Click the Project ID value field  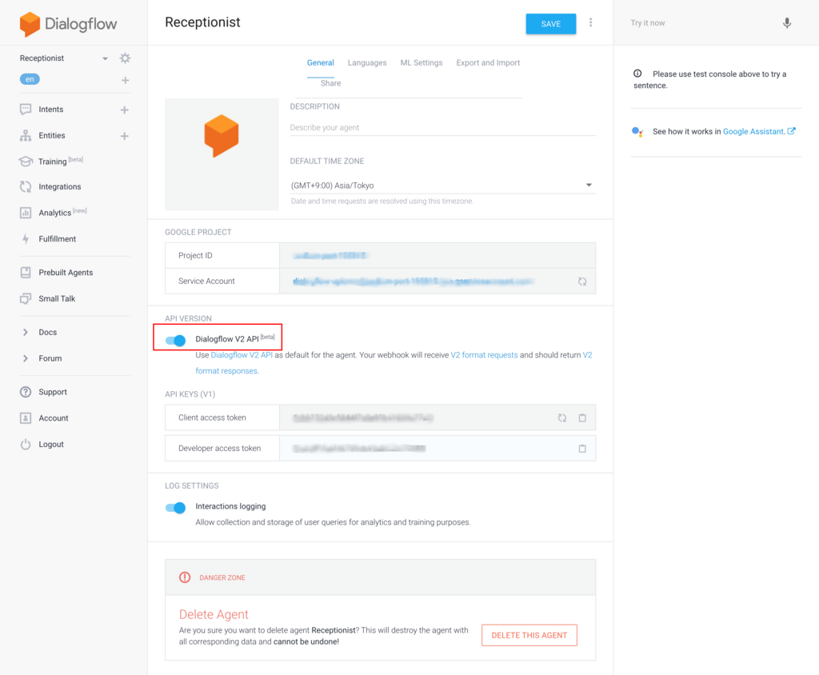click(437, 255)
